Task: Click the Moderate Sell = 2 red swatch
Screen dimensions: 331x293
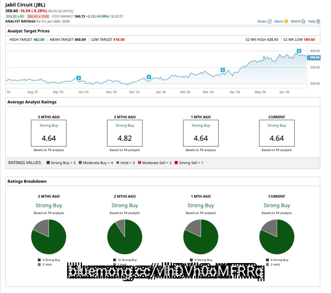Action: tap(139, 163)
